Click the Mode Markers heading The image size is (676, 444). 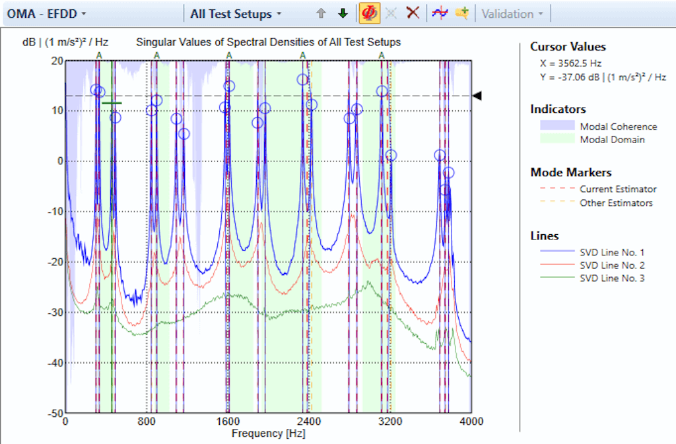pos(571,172)
